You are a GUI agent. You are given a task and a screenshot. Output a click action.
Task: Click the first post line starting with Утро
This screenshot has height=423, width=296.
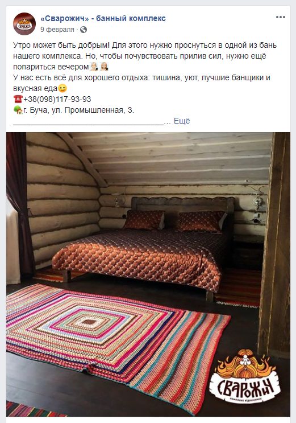[x=145, y=45]
